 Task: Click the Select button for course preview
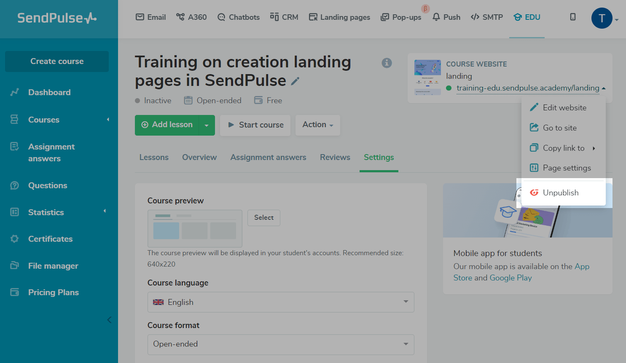[x=264, y=218]
